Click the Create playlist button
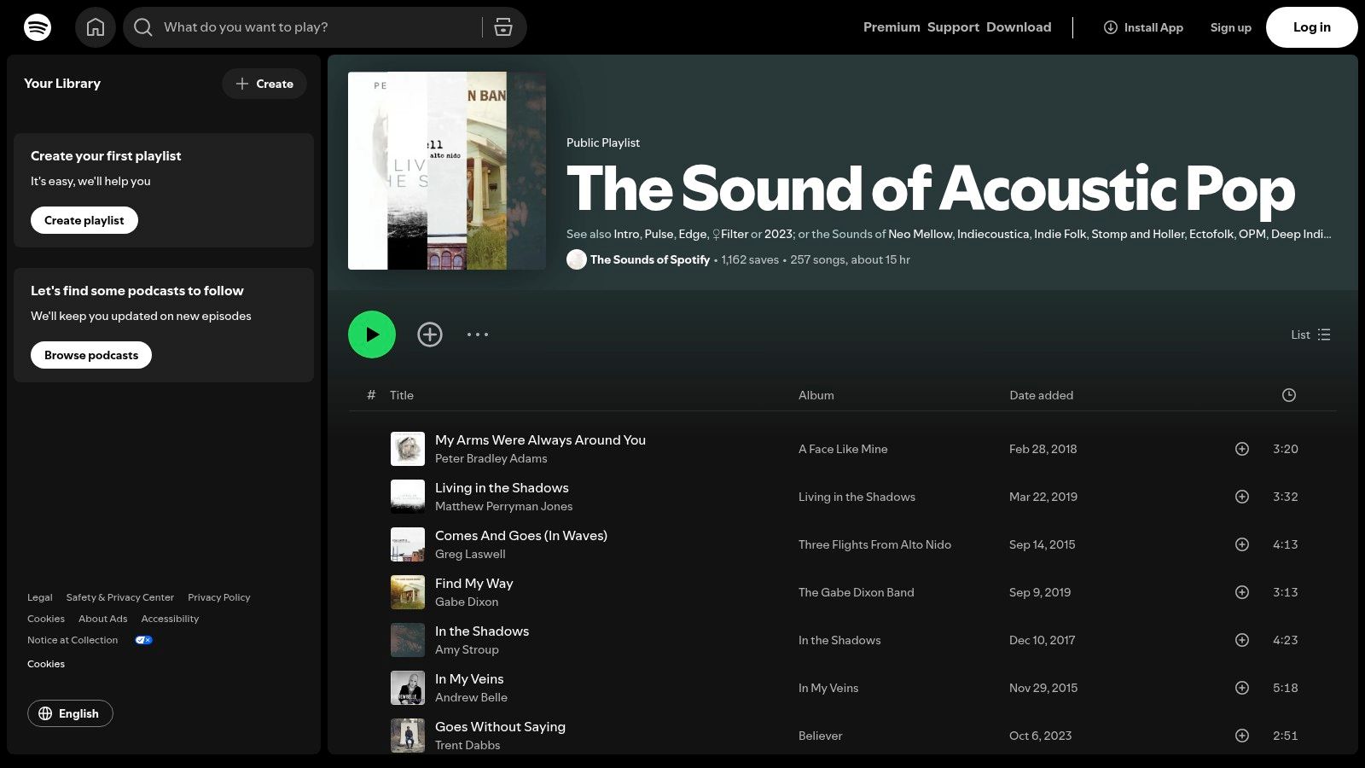Screen dimensions: 1365x768 pyautogui.click(x=84, y=220)
